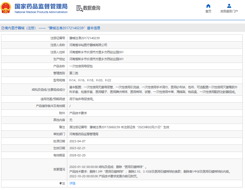Image resolution: width=245 pixels, height=190 pixels.
Task: Go to home via house icon
Action: point(208,6)
